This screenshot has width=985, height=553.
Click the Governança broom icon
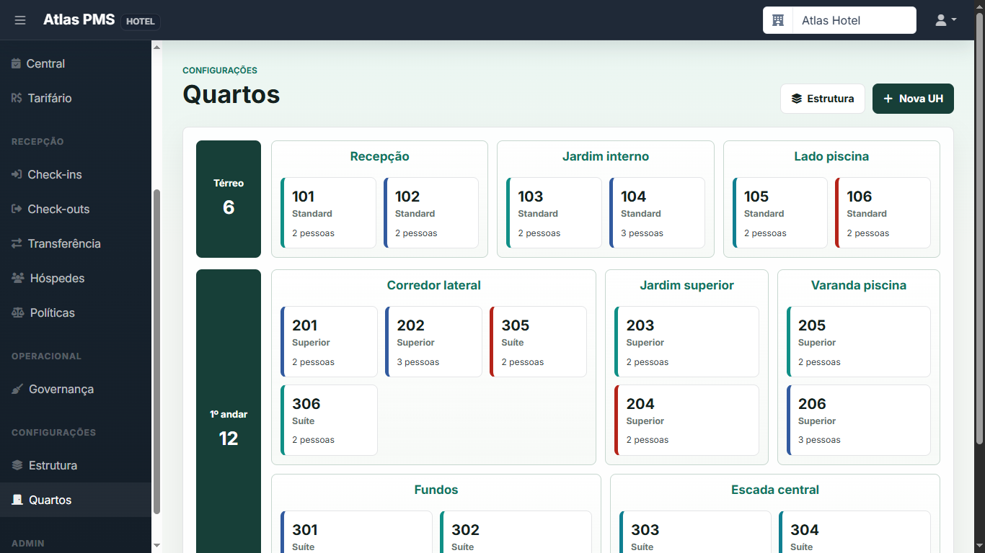click(17, 389)
